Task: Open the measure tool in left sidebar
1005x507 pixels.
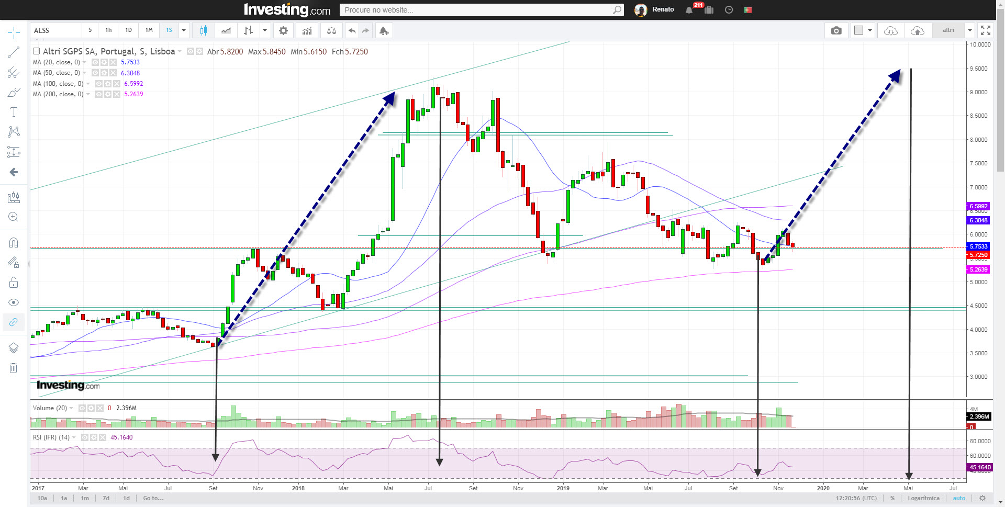Action: (x=14, y=197)
